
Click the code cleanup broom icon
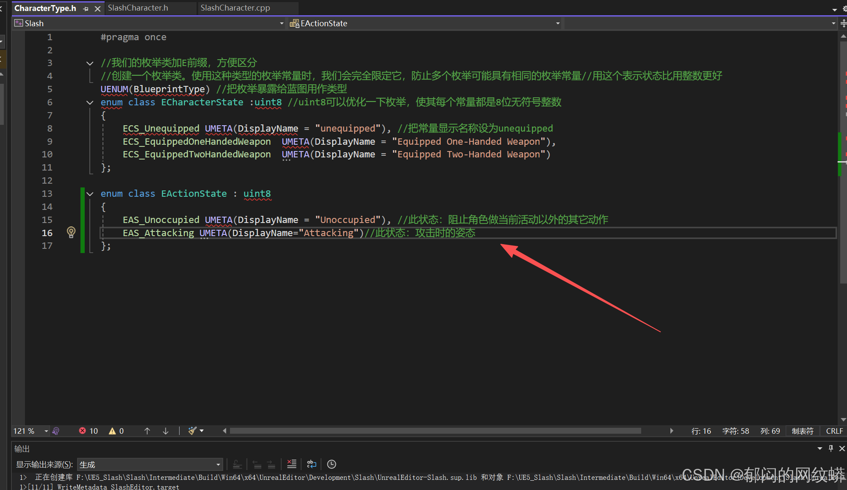coord(193,431)
